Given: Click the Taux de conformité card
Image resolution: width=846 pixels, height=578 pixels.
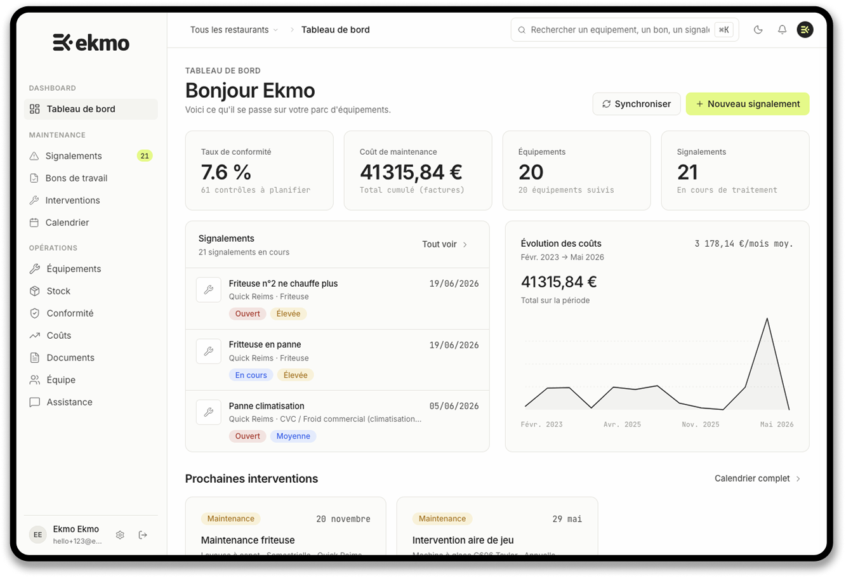Looking at the screenshot, I should [x=259, y=171].
